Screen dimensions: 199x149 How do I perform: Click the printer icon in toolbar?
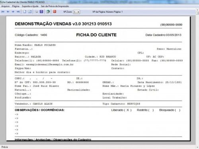click(x=36, y=12)
